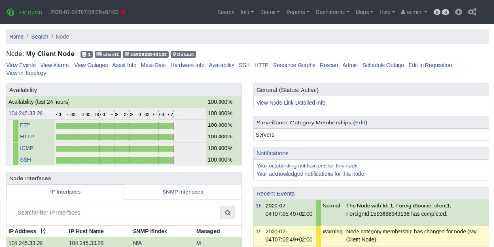
Task: Open the Dashboards dropdown menu
Action: [x=332, y=12]
